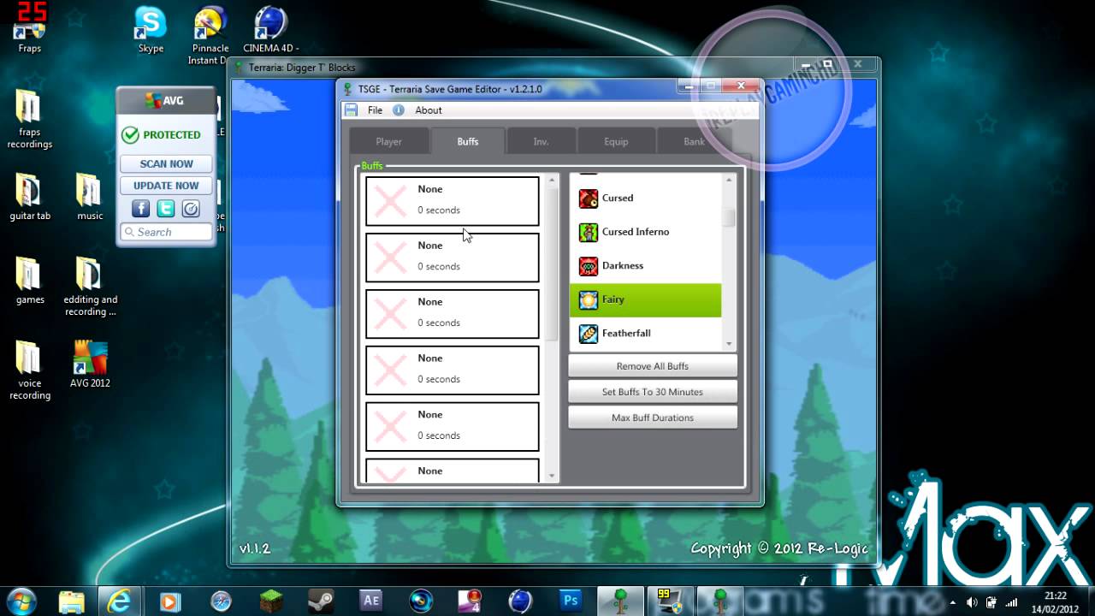1095x616 pixels.
Task: Switch to the Equip tab
Action: point(616,141)
